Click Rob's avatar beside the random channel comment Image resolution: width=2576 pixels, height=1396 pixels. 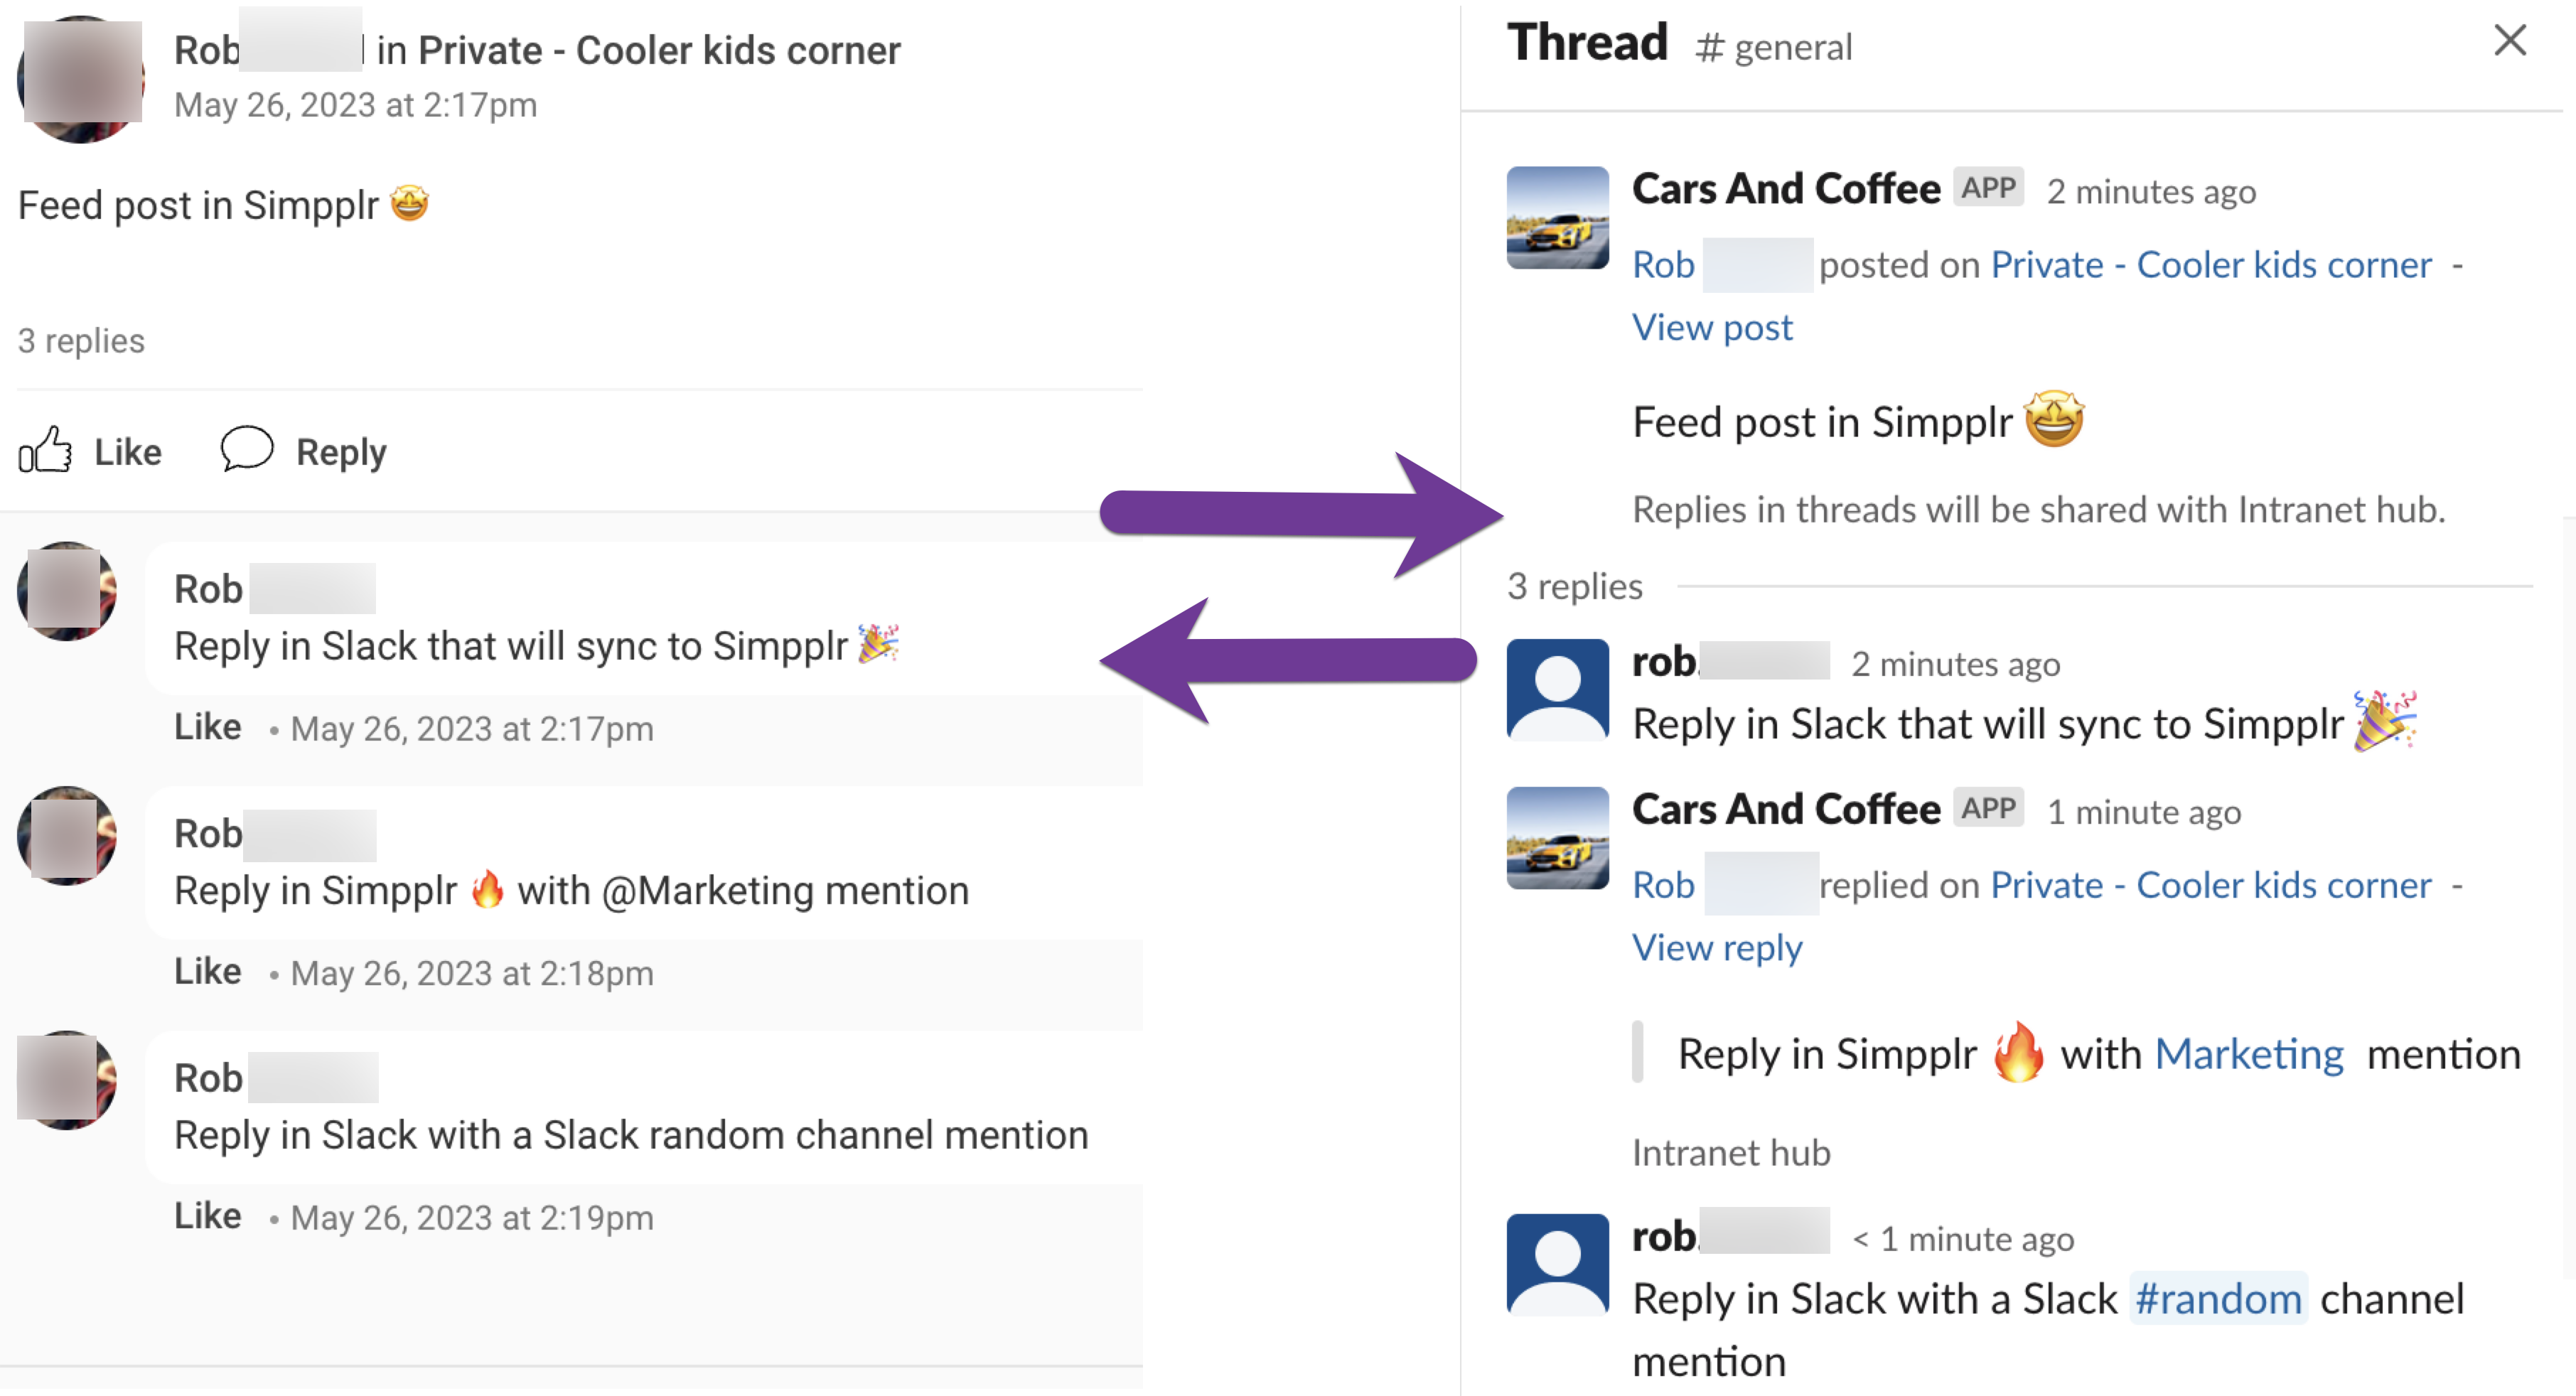66,1080
